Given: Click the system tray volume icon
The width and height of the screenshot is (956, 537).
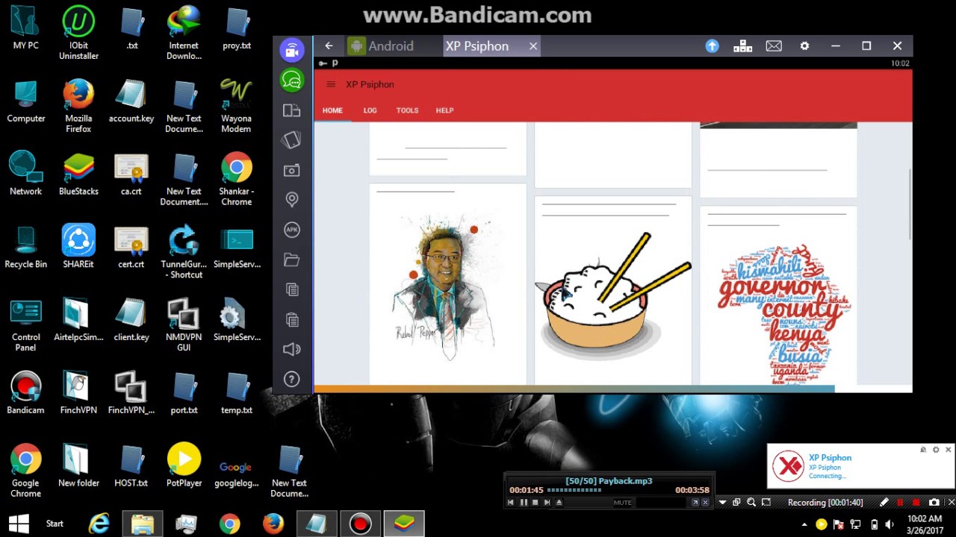Looking at the screenshot, I should click(890, 524).
